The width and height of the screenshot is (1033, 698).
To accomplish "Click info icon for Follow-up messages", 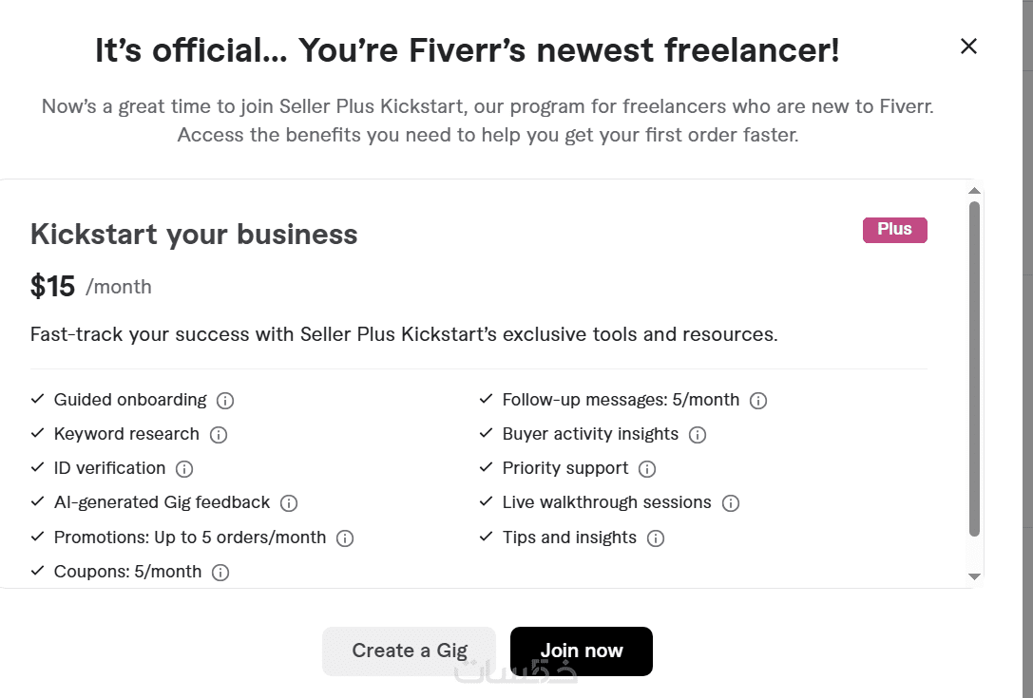I will [758, 401].
